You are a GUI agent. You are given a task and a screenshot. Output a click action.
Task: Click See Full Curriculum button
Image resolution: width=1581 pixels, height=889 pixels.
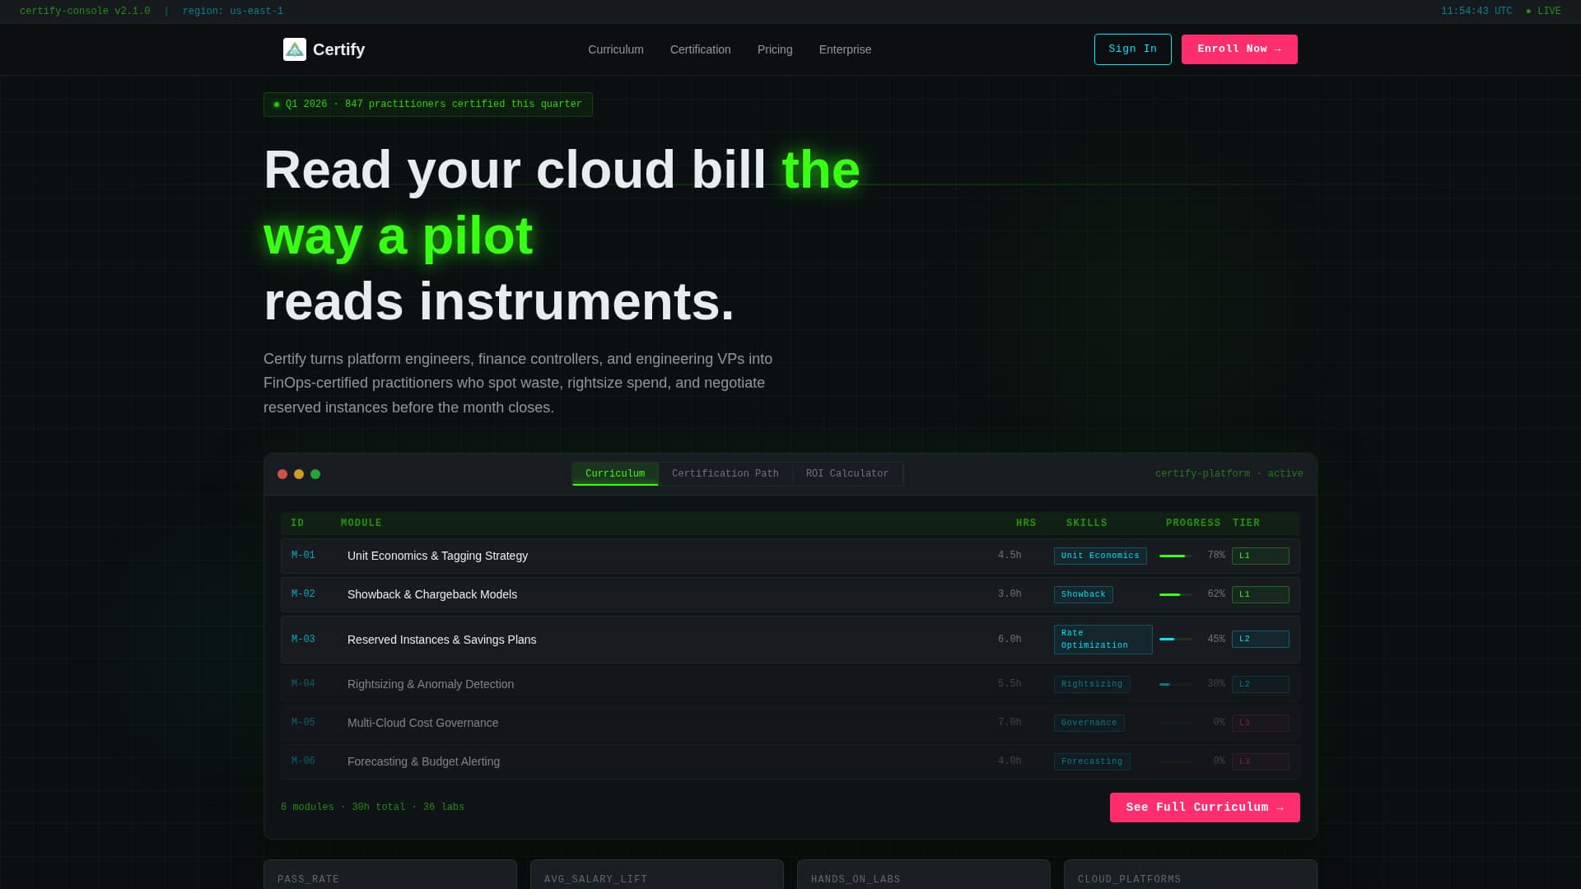coord(1205,808)
